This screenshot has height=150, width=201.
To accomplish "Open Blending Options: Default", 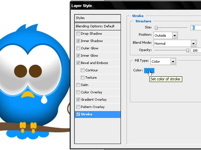I will pyautogui.click(x=97, y=26).
